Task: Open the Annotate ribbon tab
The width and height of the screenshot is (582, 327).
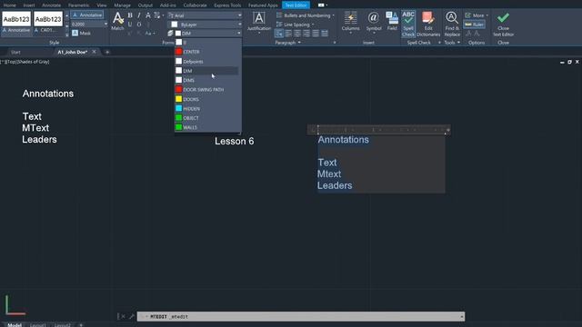Action: point(51,5)
